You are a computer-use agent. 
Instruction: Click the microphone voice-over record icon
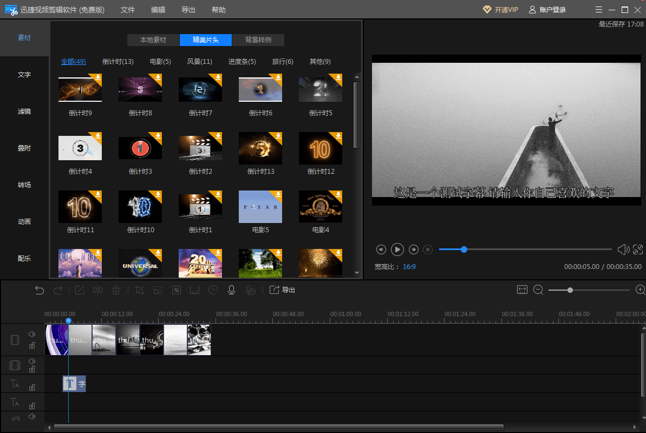coord(231,290)
